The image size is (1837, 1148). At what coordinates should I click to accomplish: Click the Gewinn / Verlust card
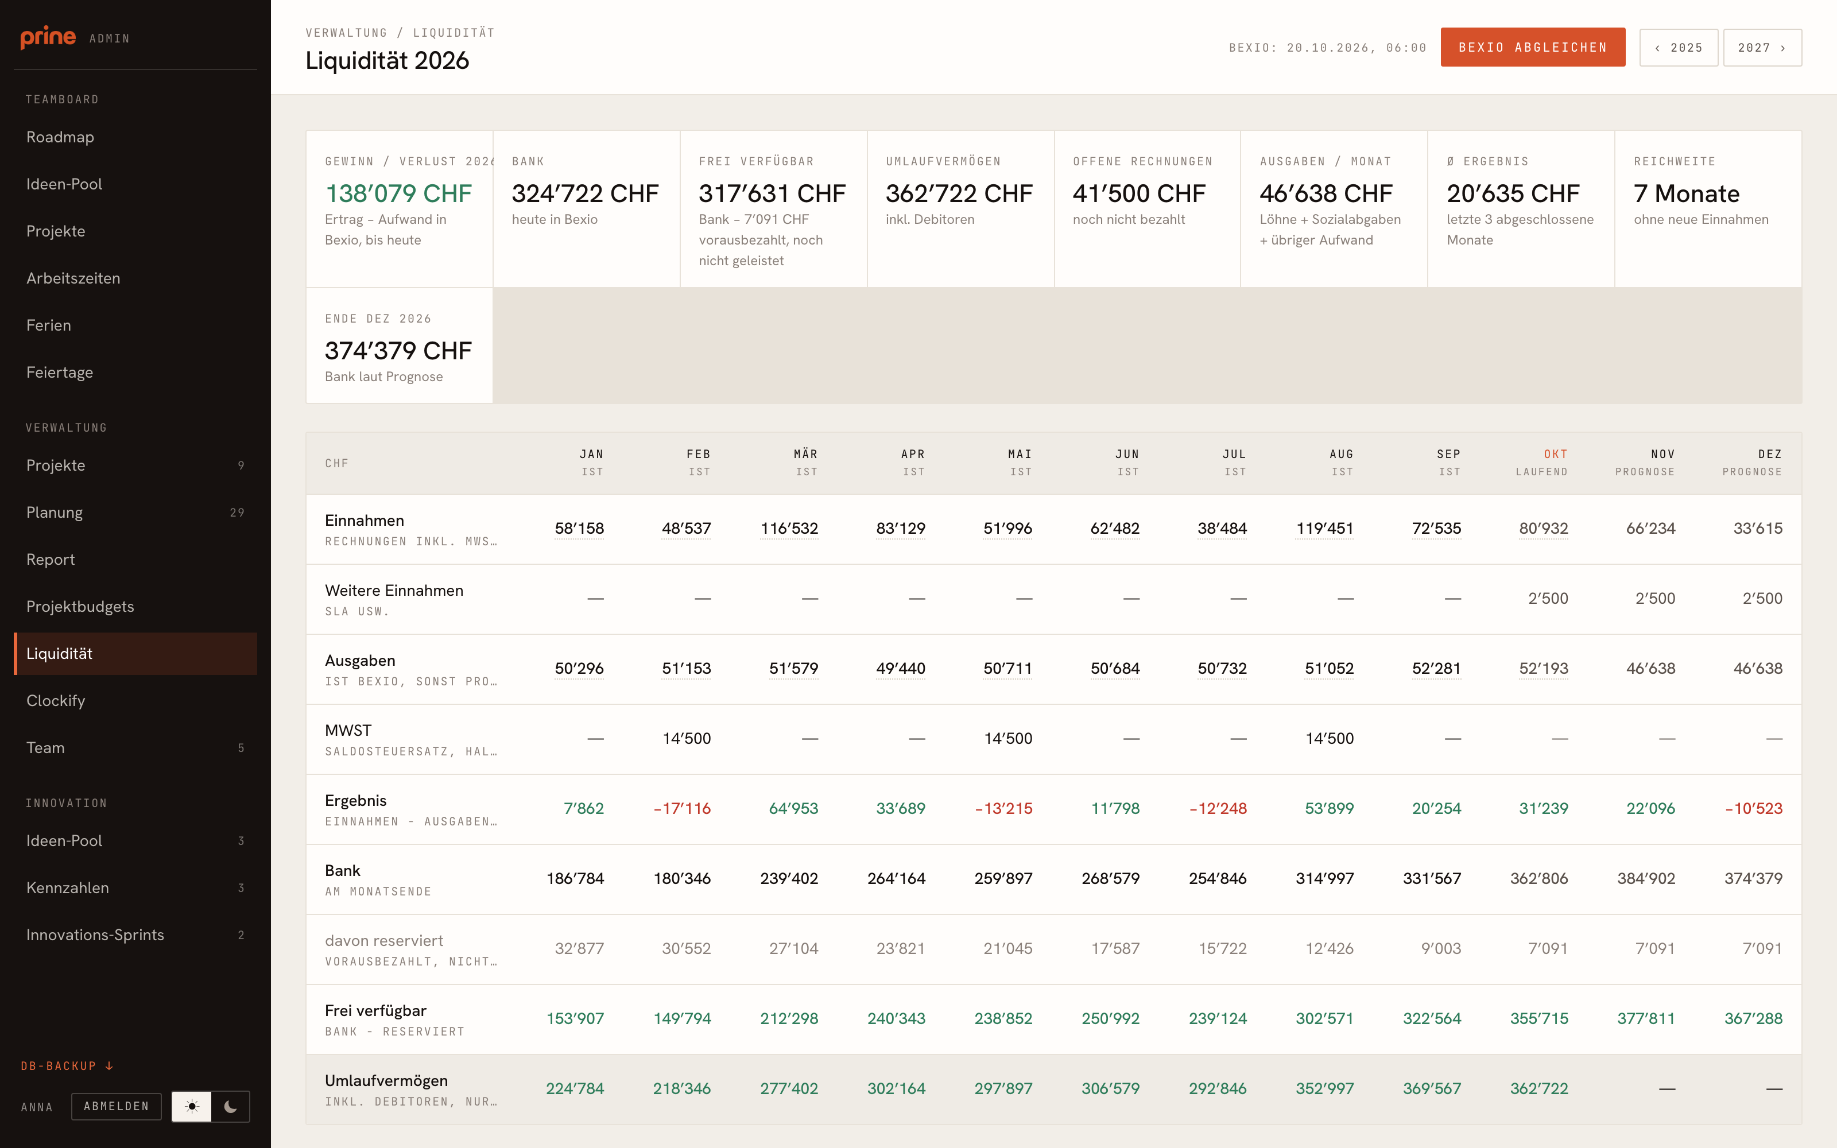click(x=400, y=209)
